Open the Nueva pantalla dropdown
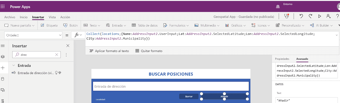Screen dimensions: 340x103 click(x=20, y=25)
